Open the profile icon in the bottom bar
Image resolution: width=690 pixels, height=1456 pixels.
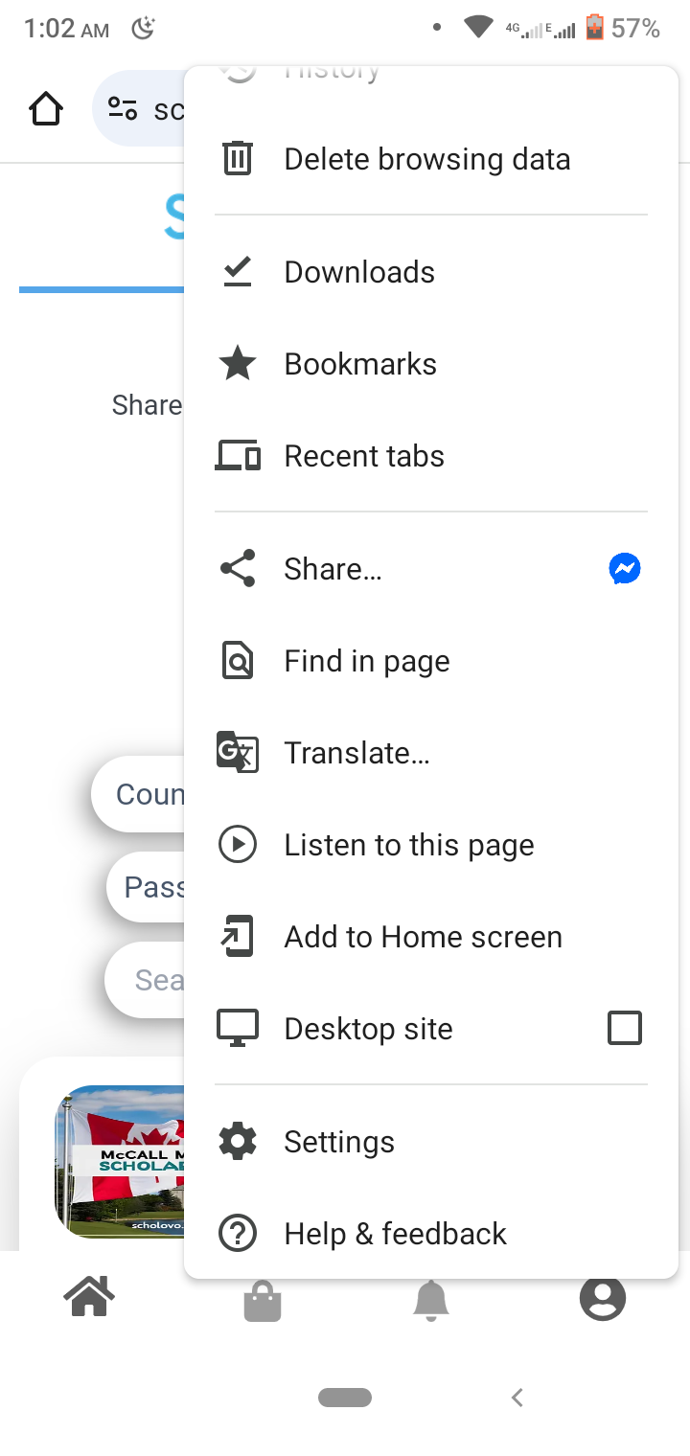click(603, 1299)
